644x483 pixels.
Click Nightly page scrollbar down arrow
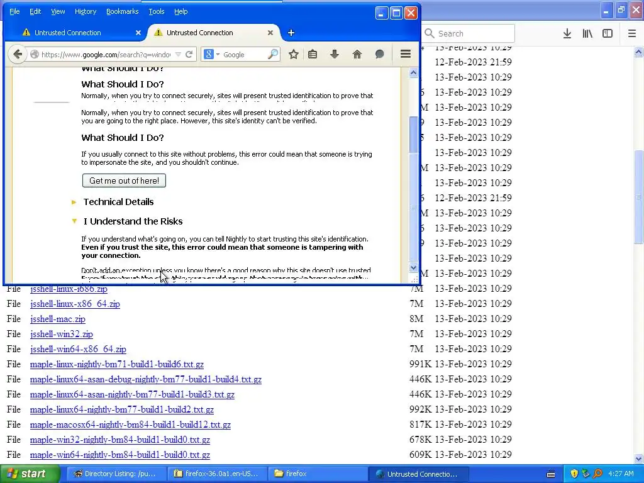click(x=413, y=268)
